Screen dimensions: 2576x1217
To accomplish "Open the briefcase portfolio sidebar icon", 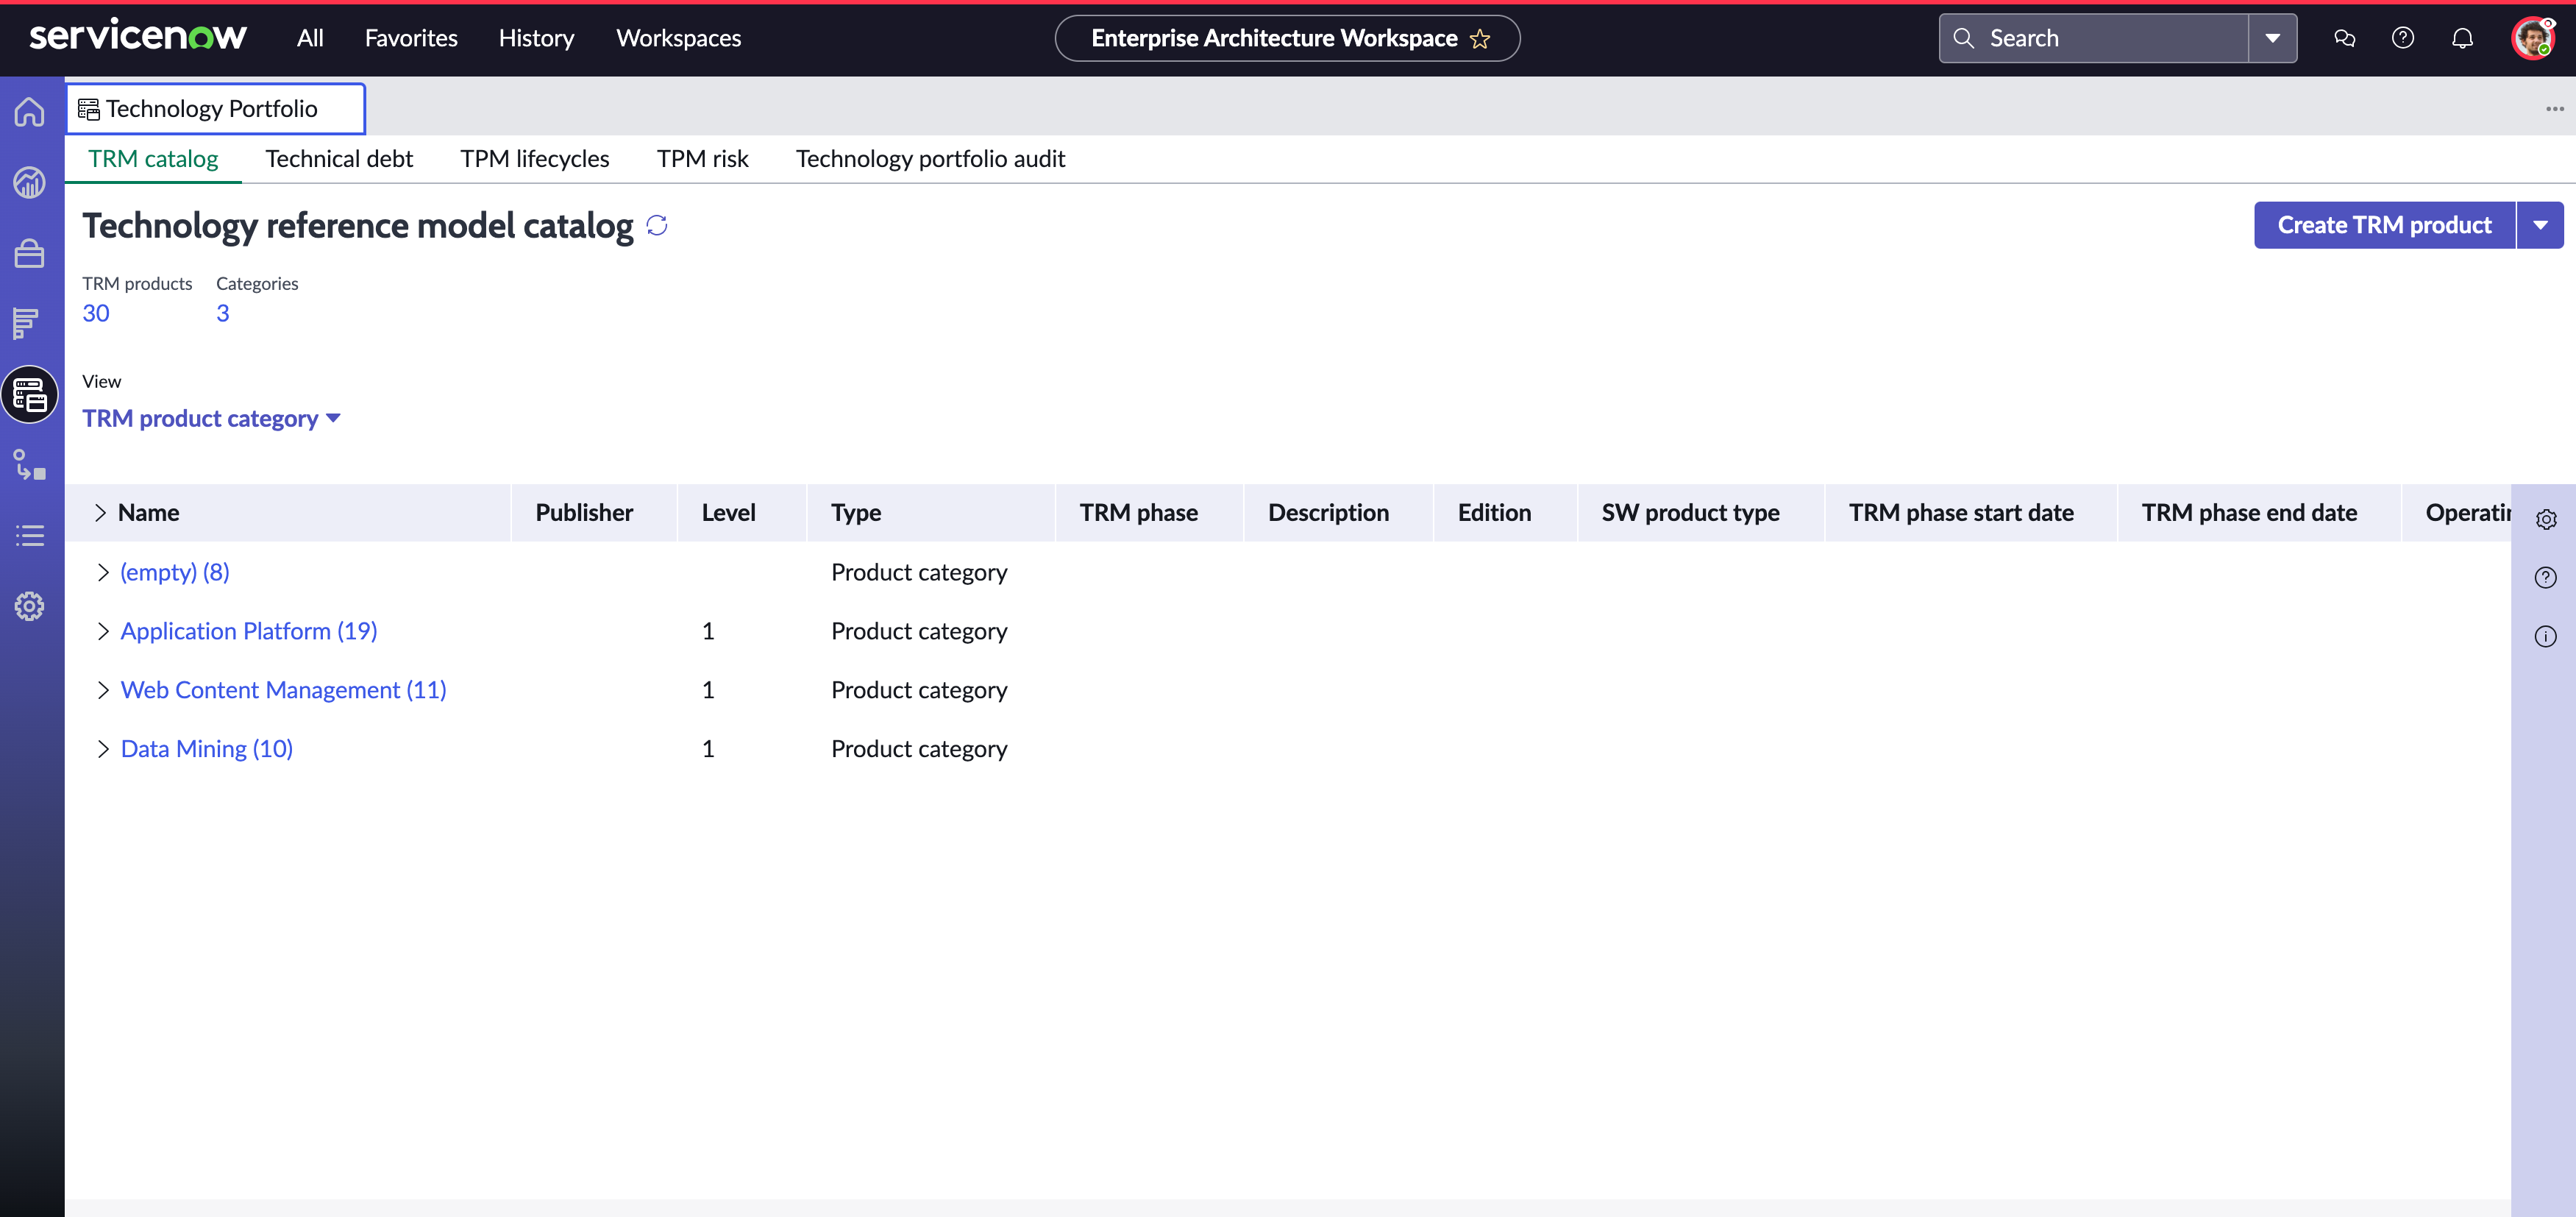I will [x=30, y=253].
